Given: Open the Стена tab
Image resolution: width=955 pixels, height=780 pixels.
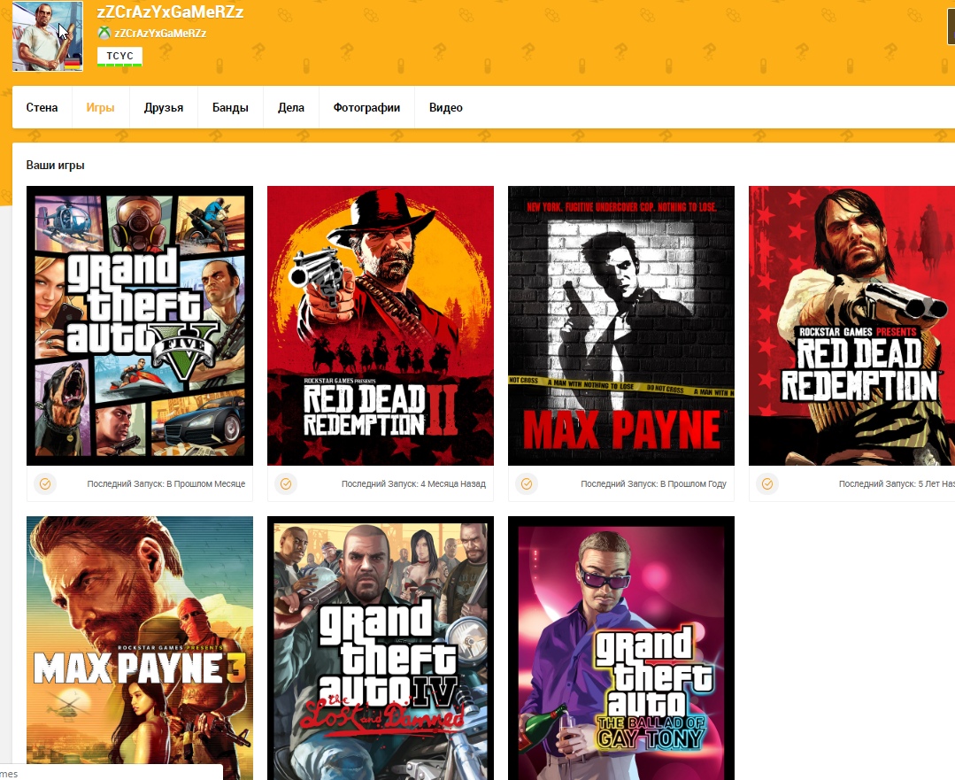Looking at the screenshot, I should [42, 108].
